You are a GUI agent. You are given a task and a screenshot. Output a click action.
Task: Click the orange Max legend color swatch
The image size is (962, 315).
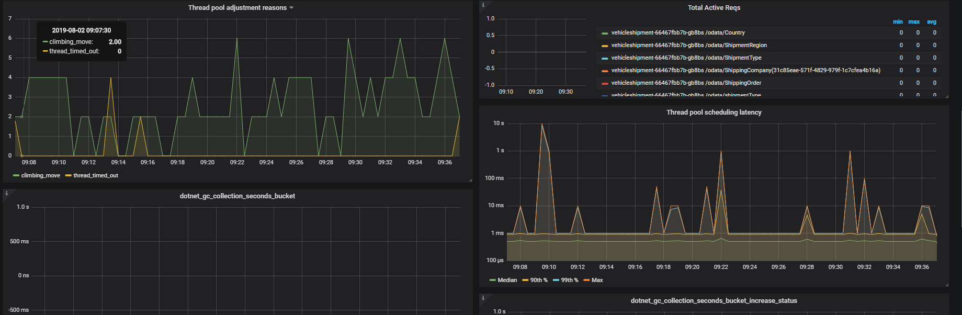[586, 280]
